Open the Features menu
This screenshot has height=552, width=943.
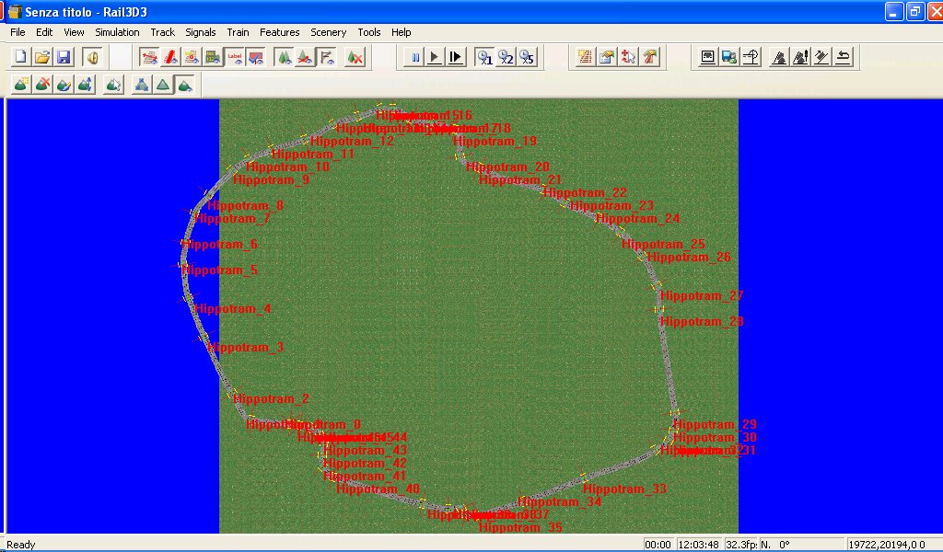280,32
